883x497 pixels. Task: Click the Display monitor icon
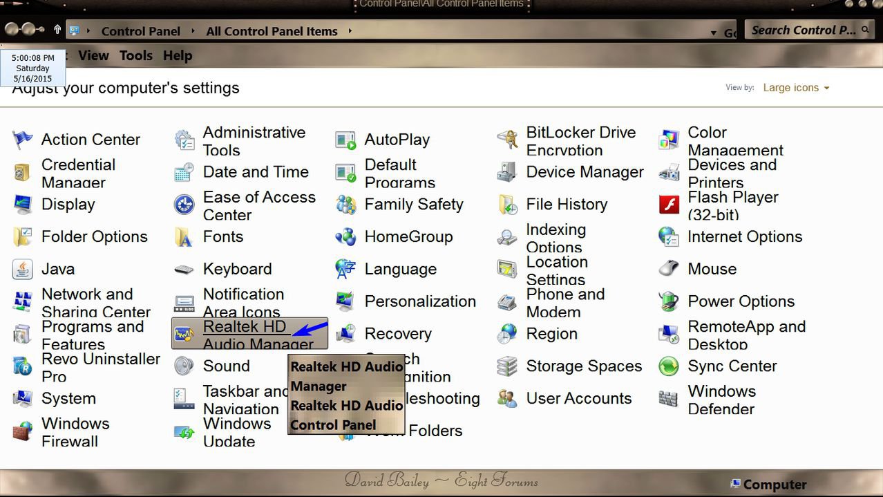pos(23,205)
